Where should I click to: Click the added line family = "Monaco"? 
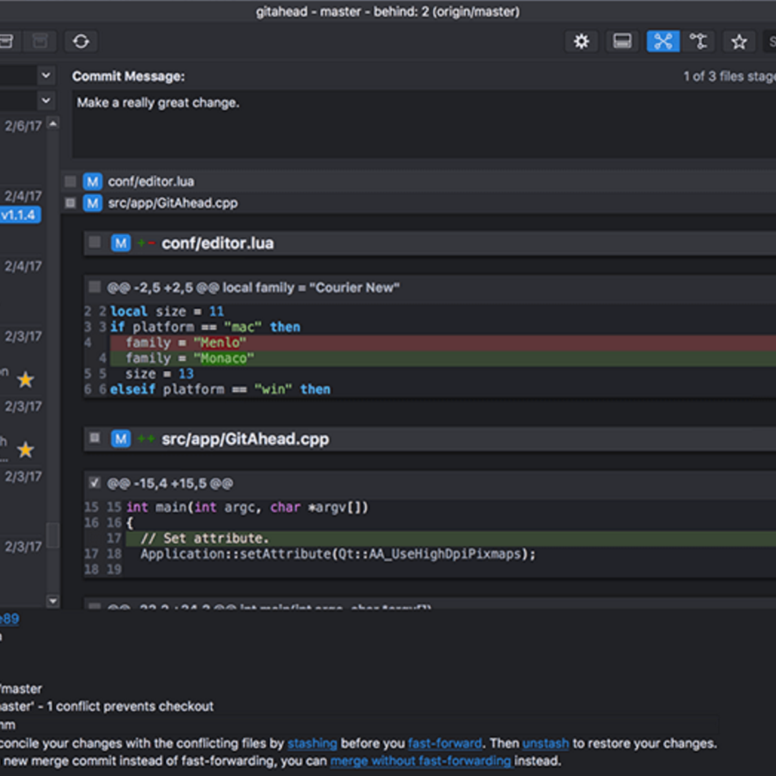442,358
